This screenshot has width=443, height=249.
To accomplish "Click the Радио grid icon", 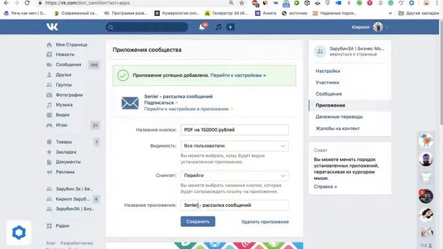I will [49, 226].
